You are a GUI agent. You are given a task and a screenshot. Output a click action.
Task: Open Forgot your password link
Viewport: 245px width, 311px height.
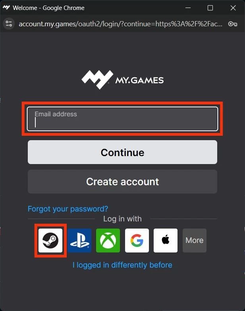[68, 209]
